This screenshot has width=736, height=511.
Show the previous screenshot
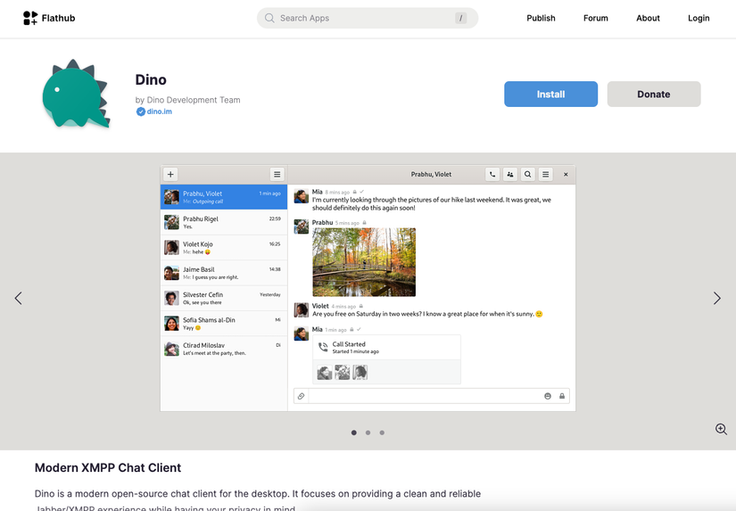point(19,298)
